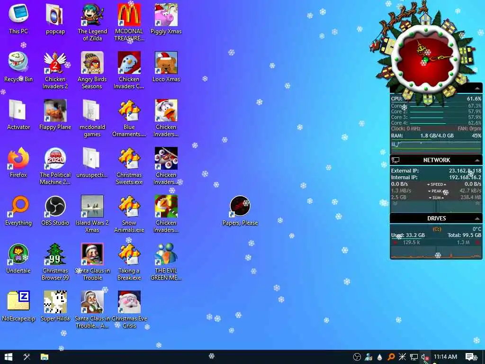
Task: Open File Explorer from the taskbar
Action: [45, 357]
